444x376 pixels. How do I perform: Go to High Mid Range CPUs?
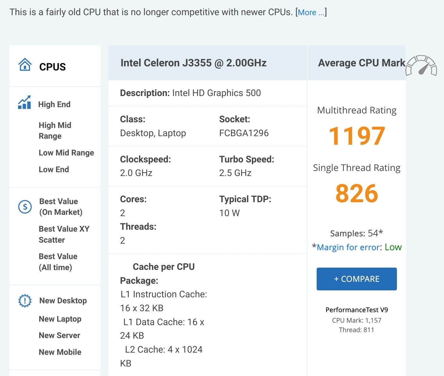click(x=55, y=130)
